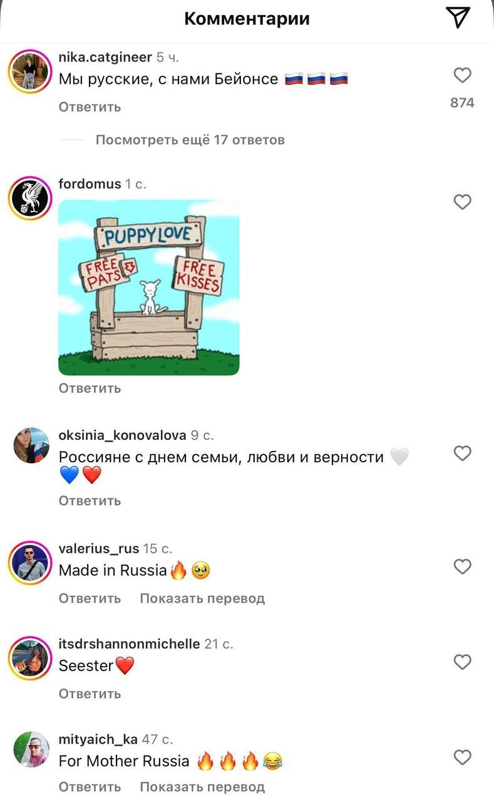Tap the heart on valerius_rus's comment
This screenshot has height=800, width=494.
pyautogui.click(x=462, y=567)
